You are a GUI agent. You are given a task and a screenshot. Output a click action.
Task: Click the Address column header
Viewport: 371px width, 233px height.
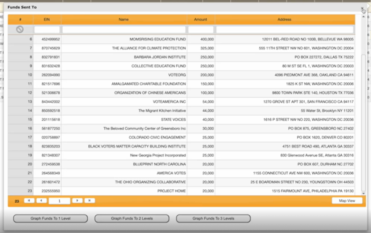click(284, 20)
